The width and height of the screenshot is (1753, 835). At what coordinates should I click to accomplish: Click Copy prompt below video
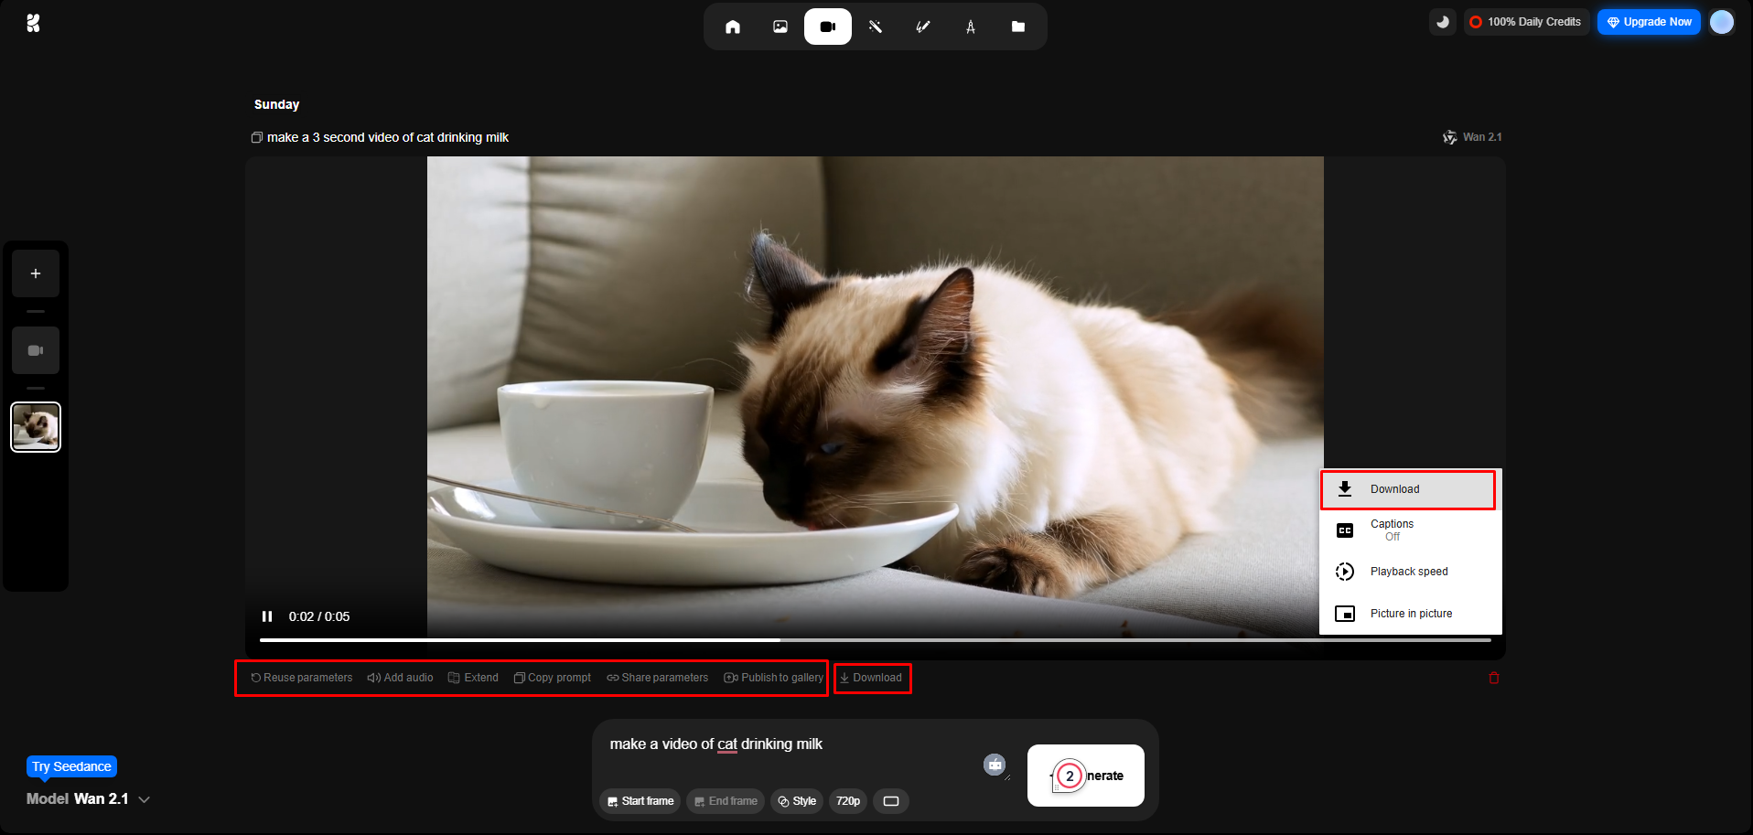(x=553, y=678)
